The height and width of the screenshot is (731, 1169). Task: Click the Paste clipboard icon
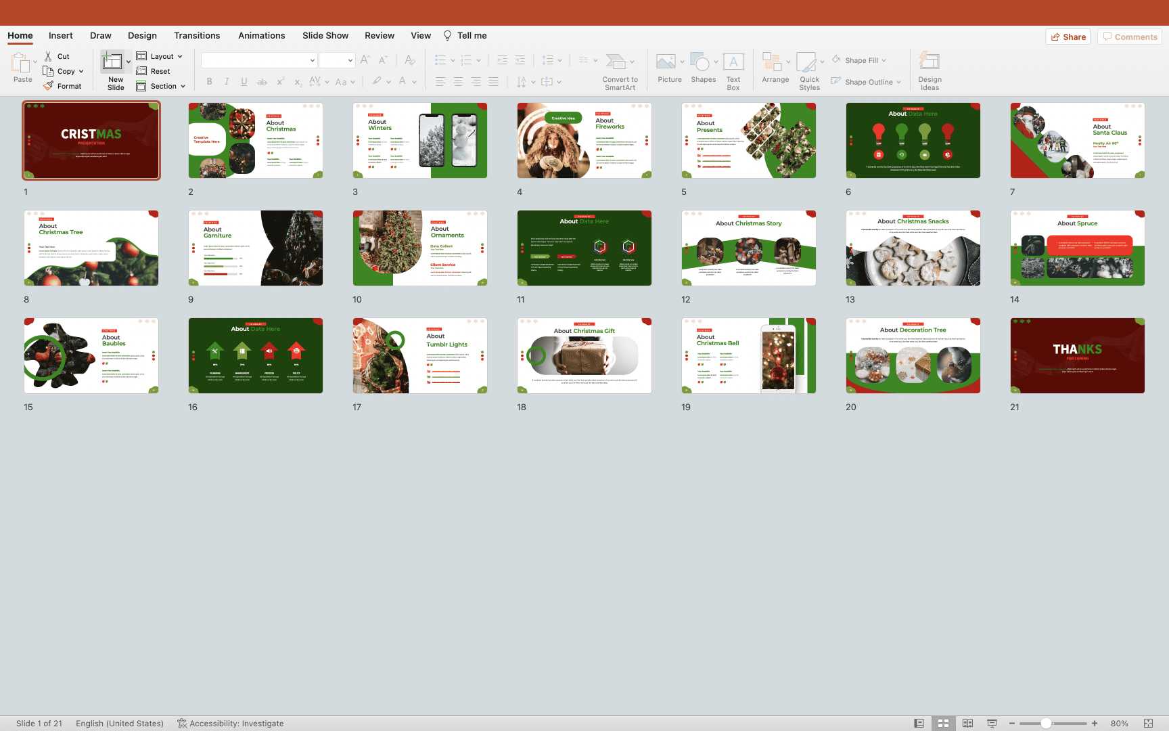(20, 64)
